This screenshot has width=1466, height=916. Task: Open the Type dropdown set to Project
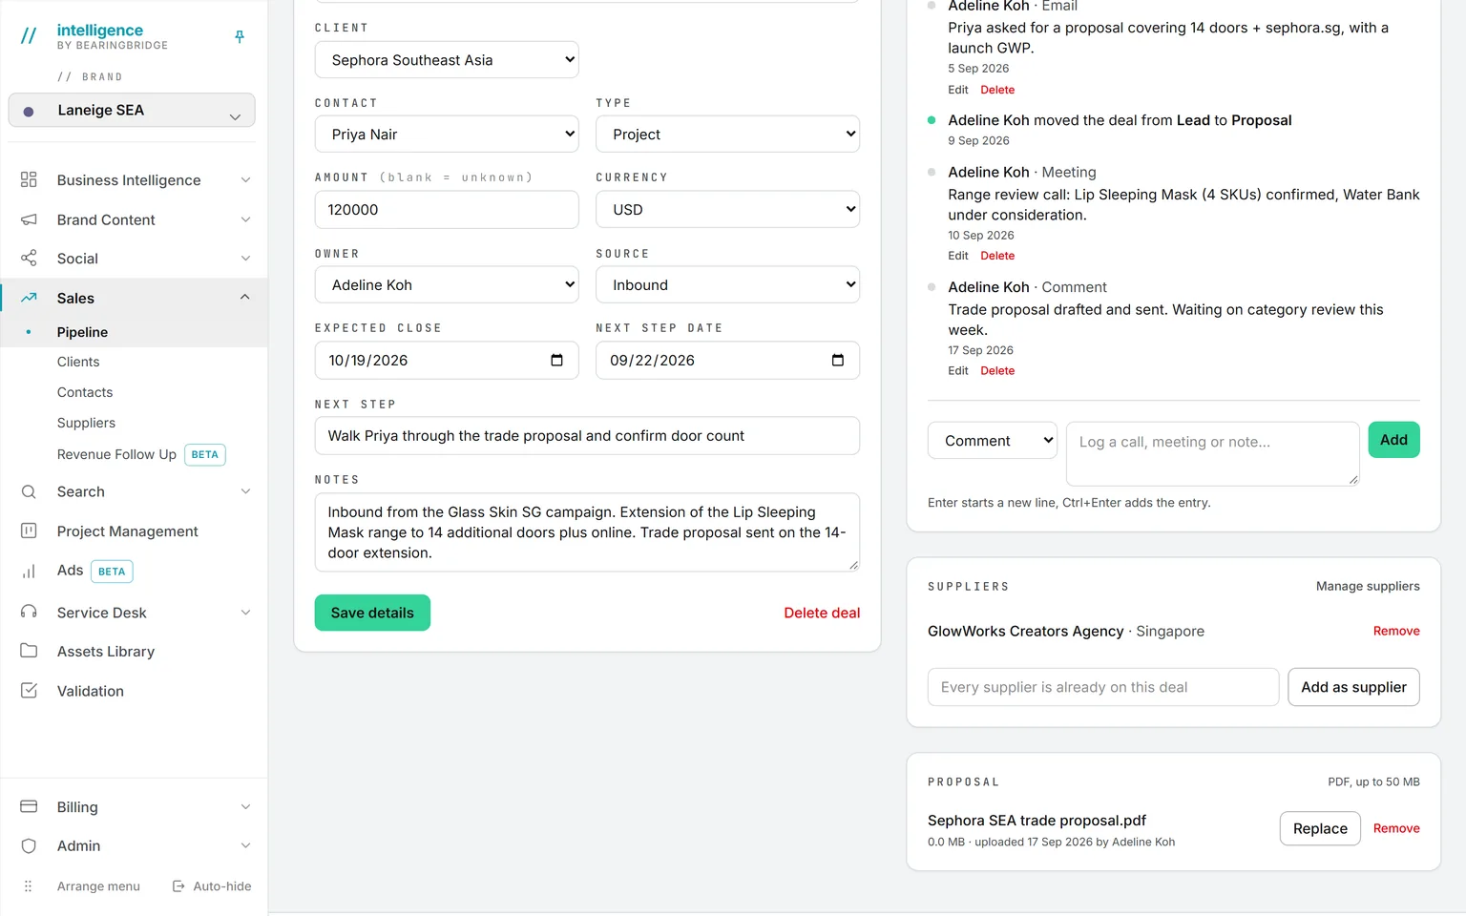[727, 134]
